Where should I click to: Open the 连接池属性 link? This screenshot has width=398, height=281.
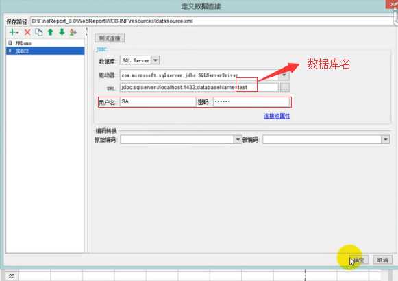click(277, 116)
